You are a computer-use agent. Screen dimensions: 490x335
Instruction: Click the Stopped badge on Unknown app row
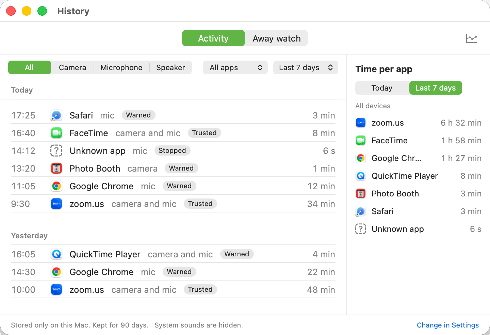pos(172,150)
